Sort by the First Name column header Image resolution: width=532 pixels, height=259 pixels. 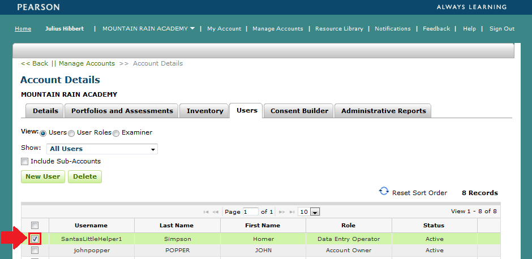pos(263,226)
